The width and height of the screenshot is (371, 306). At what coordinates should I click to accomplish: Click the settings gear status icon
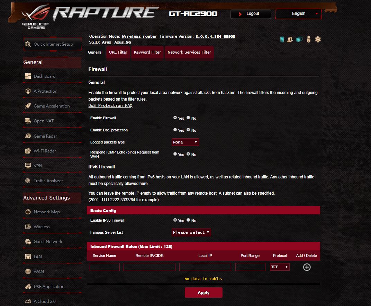318,39
